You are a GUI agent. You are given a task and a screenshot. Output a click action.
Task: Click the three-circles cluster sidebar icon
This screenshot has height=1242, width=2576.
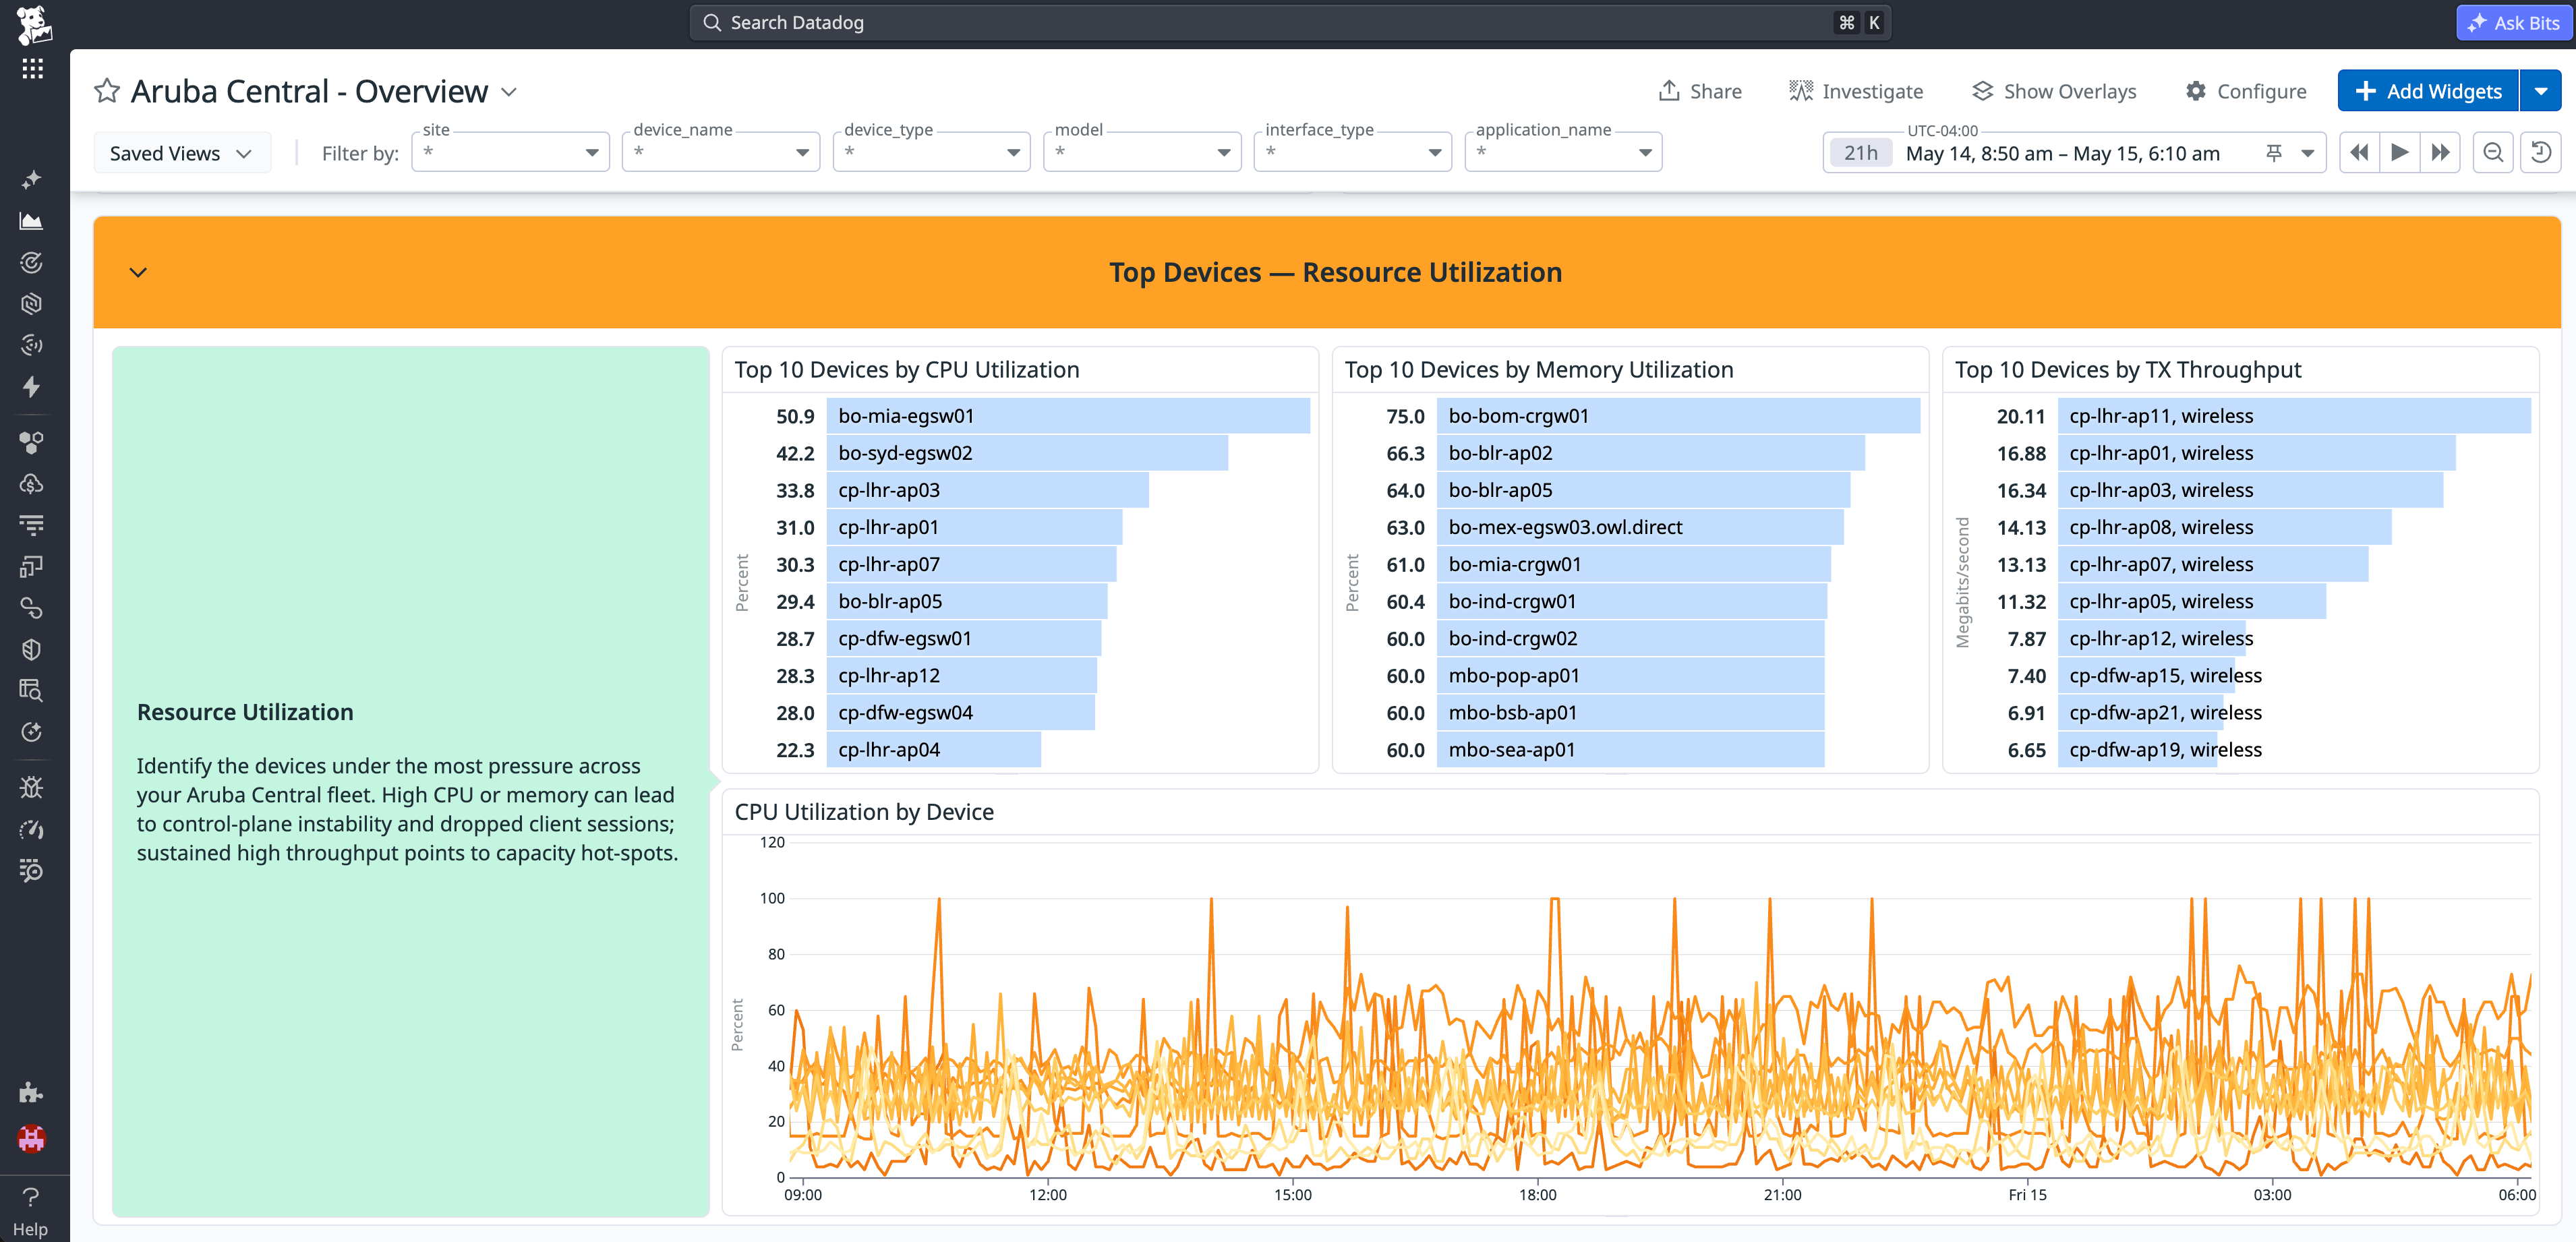click(32, 442)
